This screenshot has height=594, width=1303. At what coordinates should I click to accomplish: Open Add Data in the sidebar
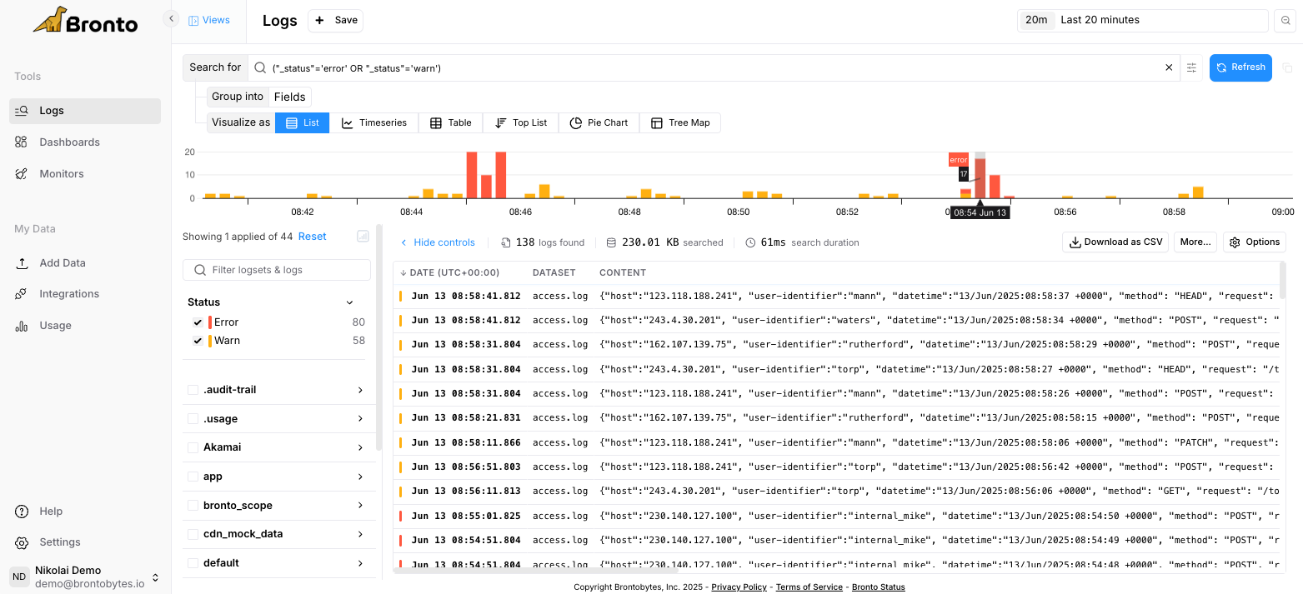(85, 263)
